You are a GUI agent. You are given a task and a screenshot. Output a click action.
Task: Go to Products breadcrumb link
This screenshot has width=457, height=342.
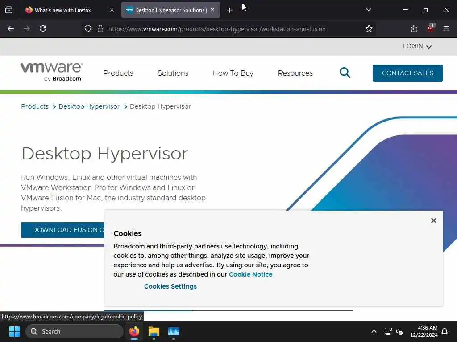[35, 106]
